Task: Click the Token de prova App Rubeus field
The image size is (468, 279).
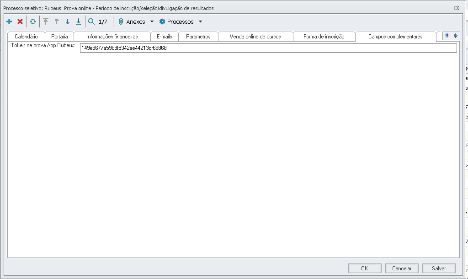Action: (268, 48)
